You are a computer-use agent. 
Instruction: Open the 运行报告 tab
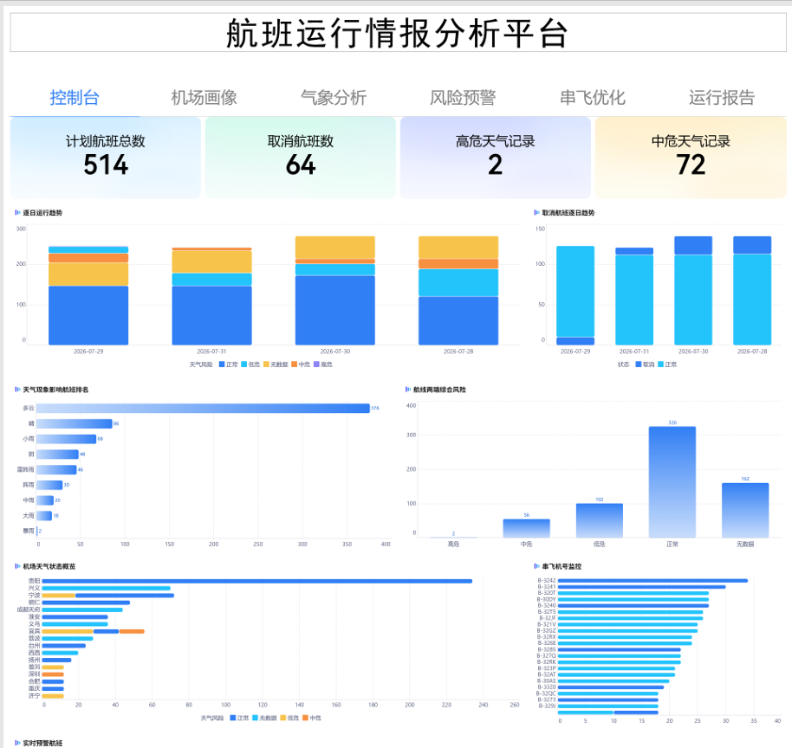[x=722, y=98]
